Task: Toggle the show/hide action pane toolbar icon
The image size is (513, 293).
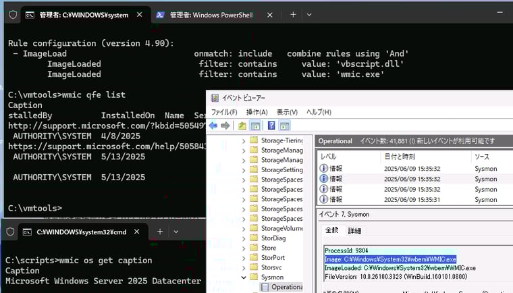Action: (284, 126)
